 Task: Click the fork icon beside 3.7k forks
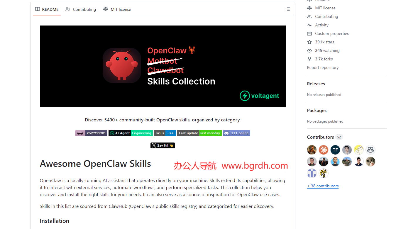click(x=309, y=59)
